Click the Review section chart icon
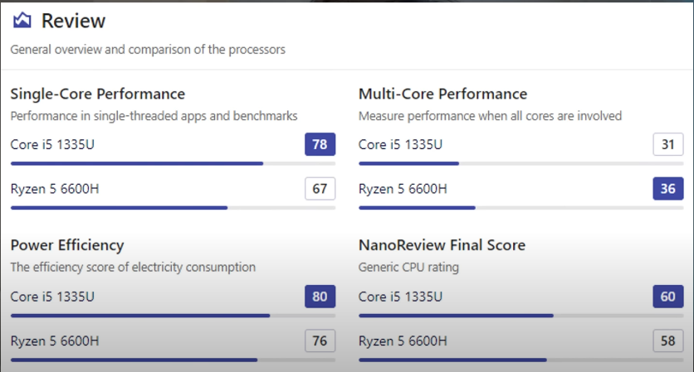 click(x=22, y=21)
